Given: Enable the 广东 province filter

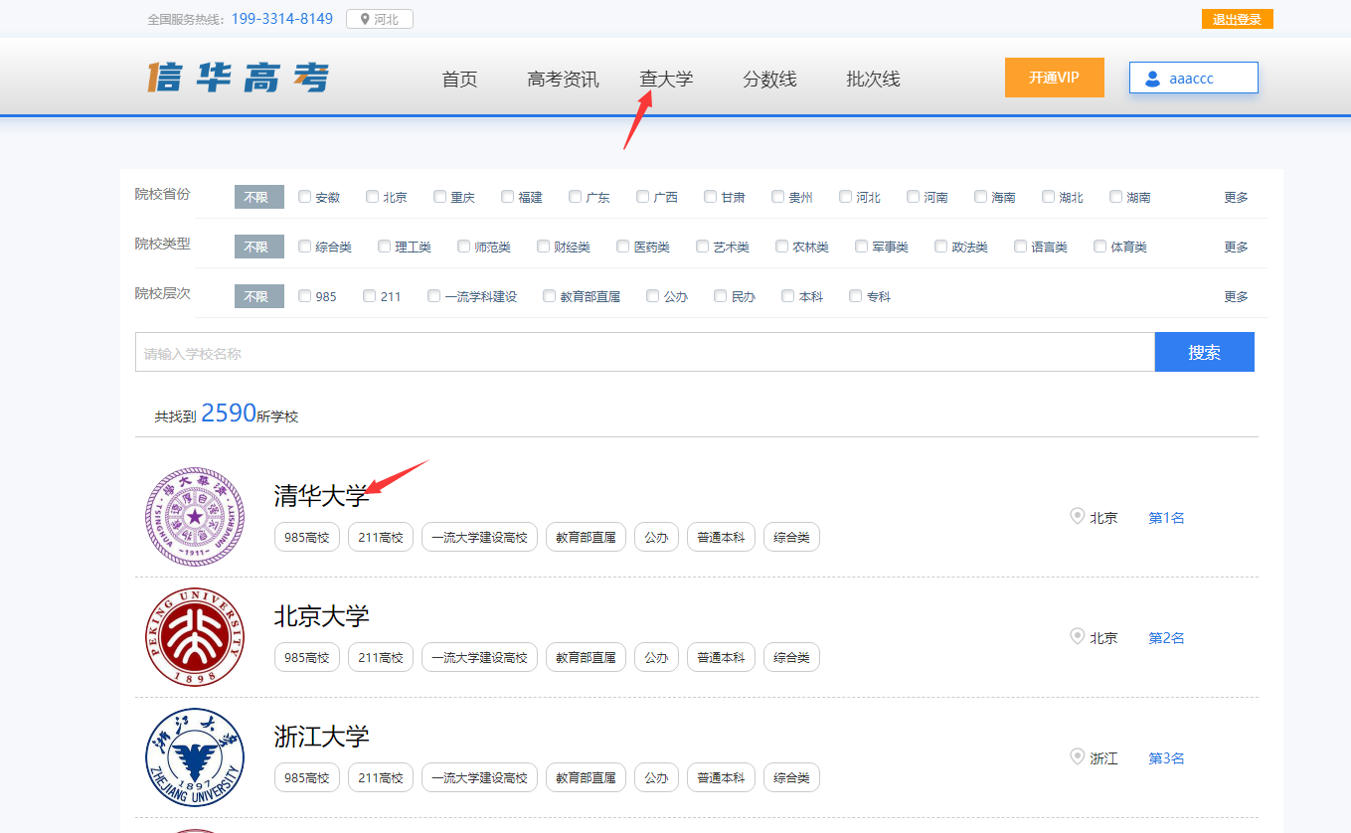Looking at the screenshot, I should click(576, 197).
